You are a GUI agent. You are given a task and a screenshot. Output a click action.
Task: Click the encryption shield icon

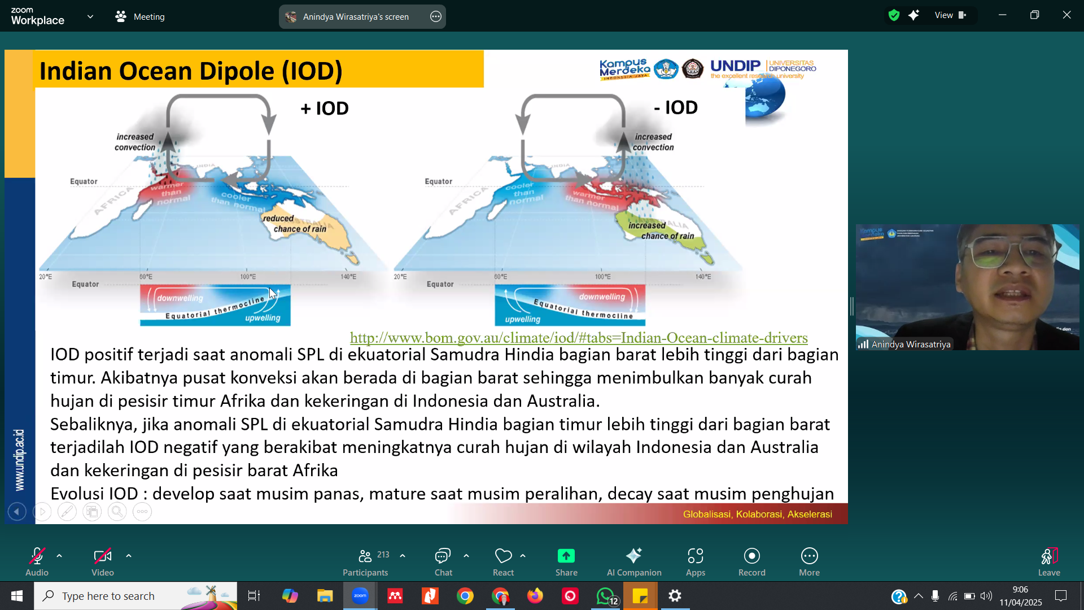coord(894,15)
